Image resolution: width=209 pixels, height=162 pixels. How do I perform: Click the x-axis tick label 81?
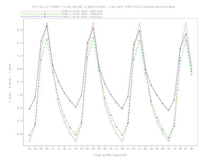[x=186, y=149]
